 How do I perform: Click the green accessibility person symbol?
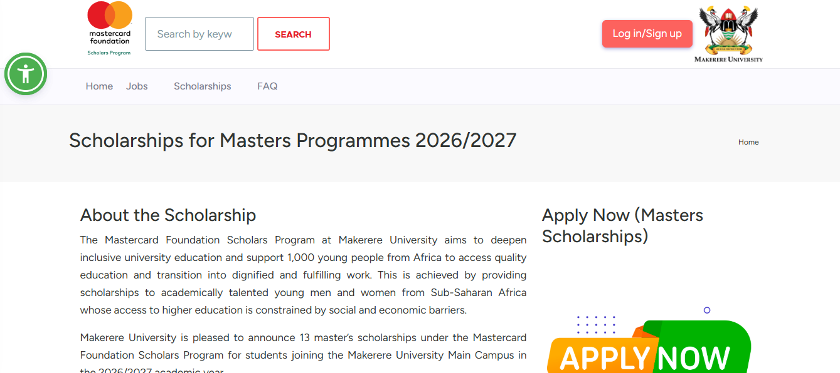pos(25,73)
